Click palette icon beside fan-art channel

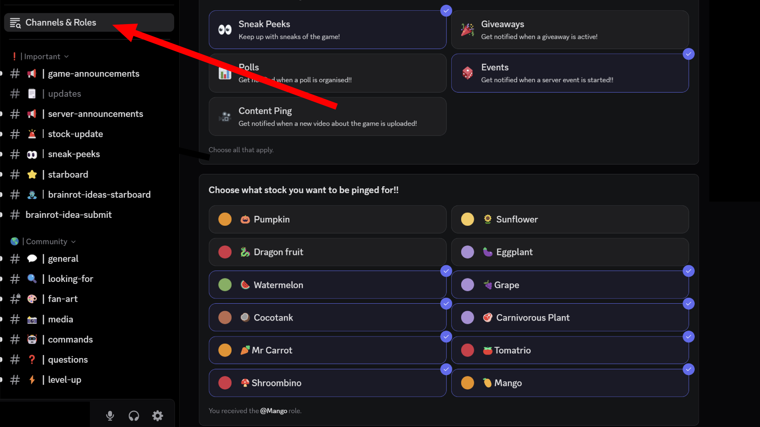[32, 299]
